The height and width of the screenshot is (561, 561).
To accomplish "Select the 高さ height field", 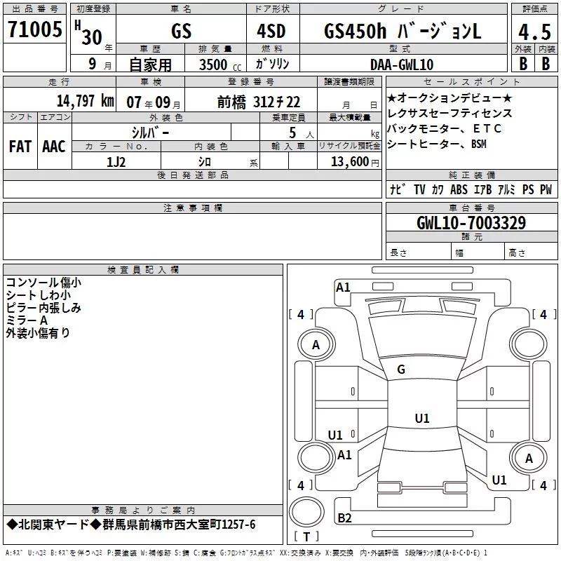I will [x=532, y=252].
